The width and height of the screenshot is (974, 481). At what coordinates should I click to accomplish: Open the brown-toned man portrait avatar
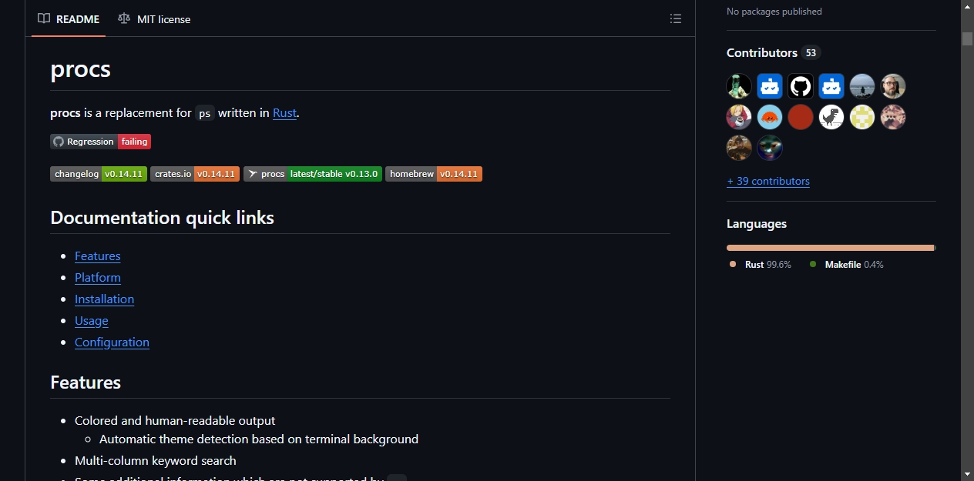click(x=739, y=148)
